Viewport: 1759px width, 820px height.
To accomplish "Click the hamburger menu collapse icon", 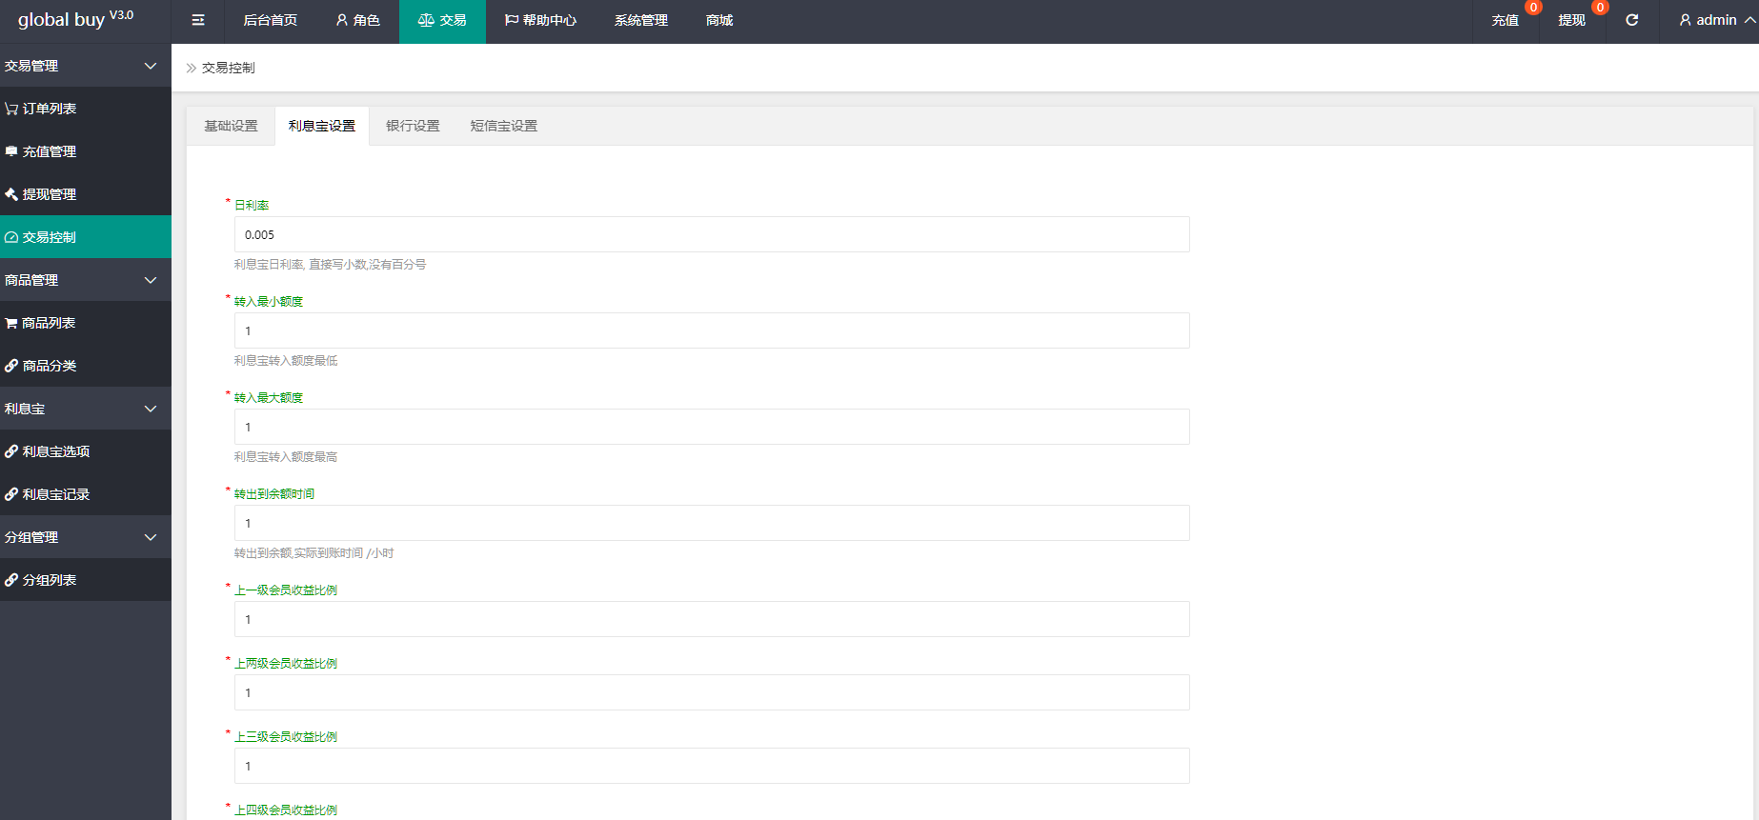I will [x=198, y=20].
